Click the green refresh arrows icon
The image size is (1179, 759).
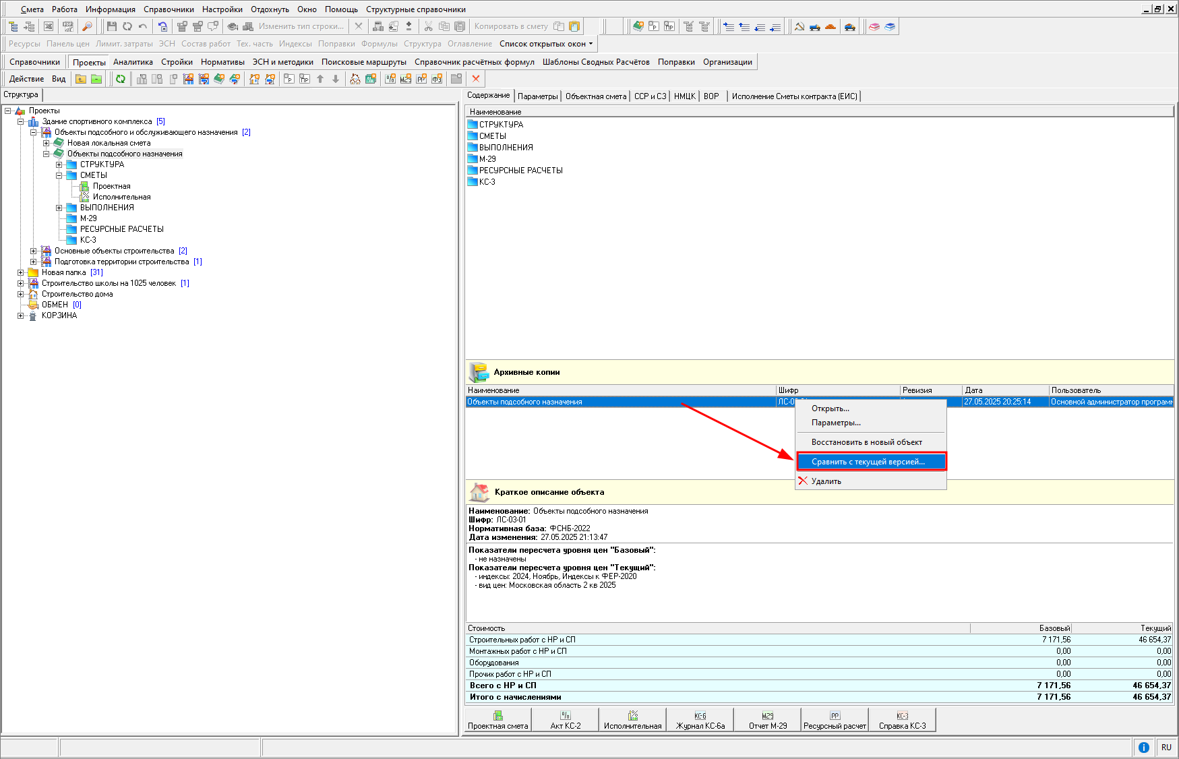tap(121, 79)
